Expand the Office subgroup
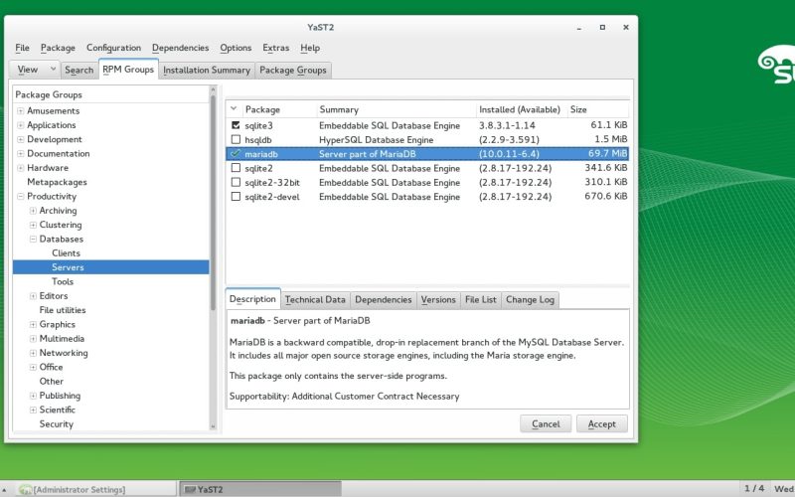This screenshot has height=497, width=795. click(x=33, y=367)
